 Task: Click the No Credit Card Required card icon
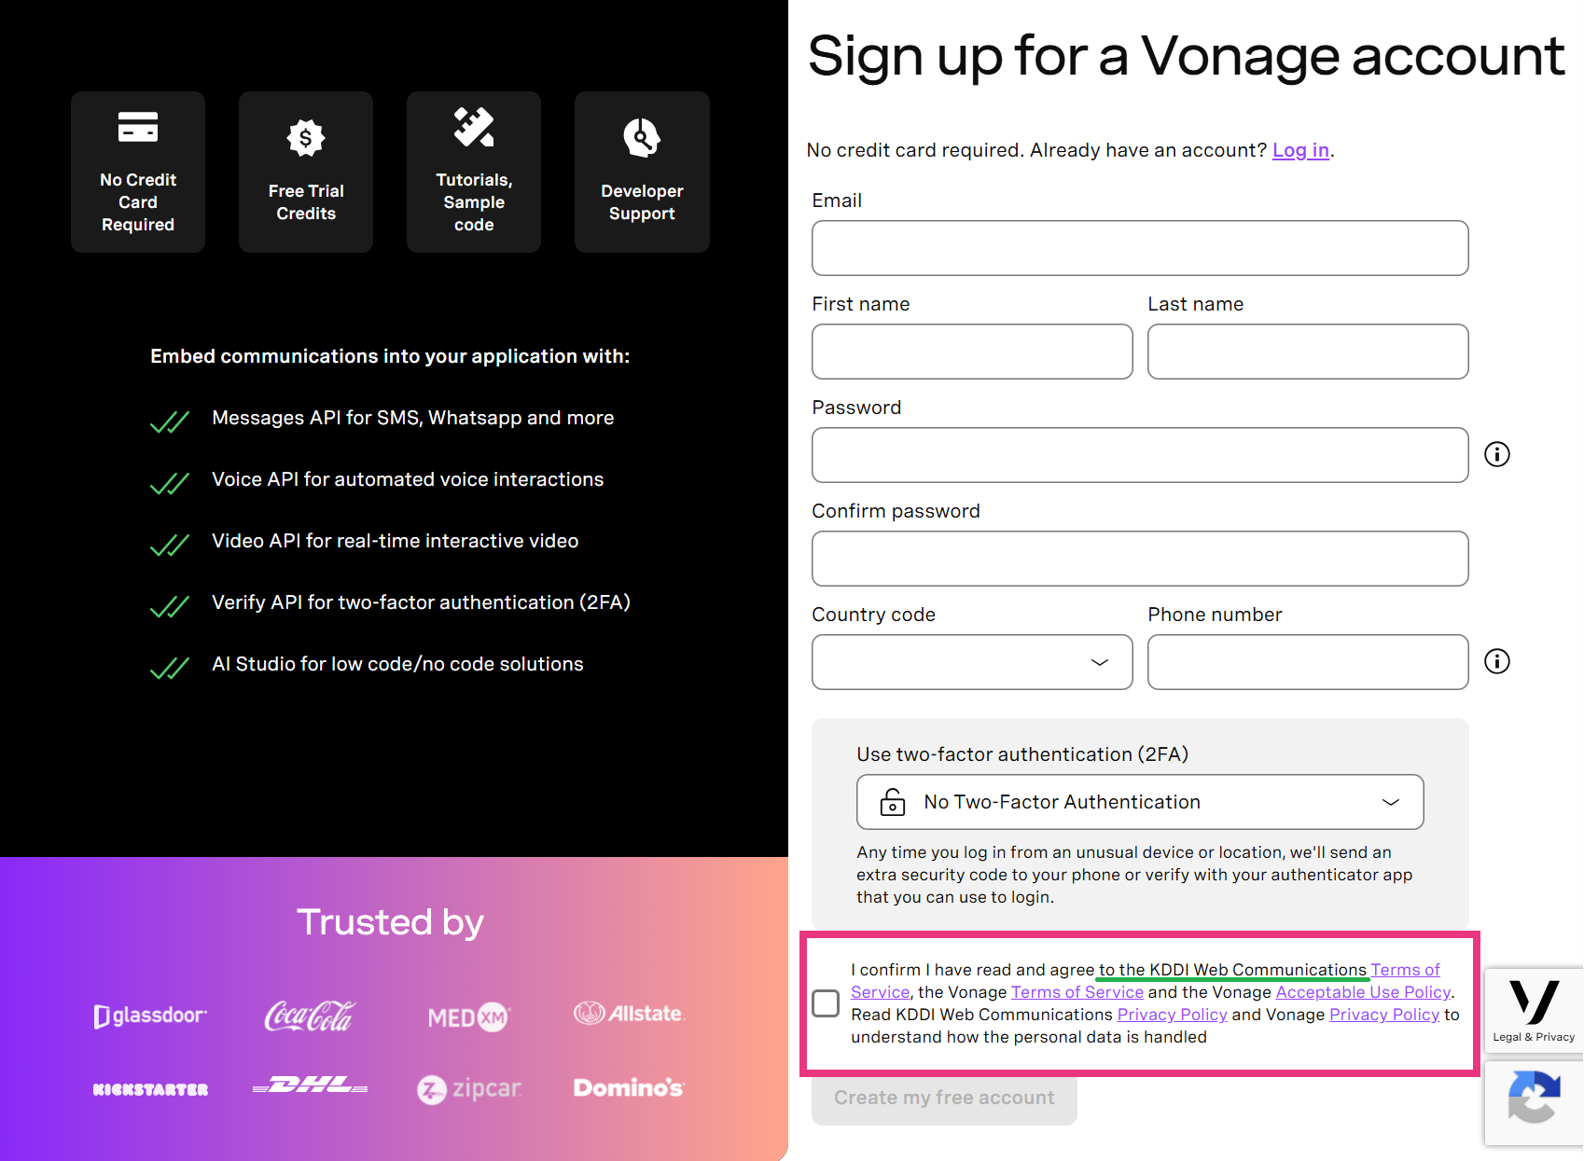point(138,127)
